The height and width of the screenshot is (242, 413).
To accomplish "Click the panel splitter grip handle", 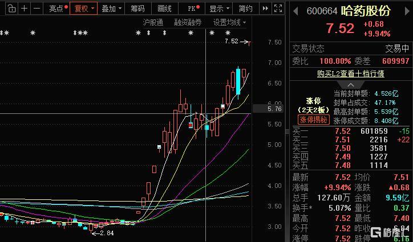I will [x=287, y=132].
